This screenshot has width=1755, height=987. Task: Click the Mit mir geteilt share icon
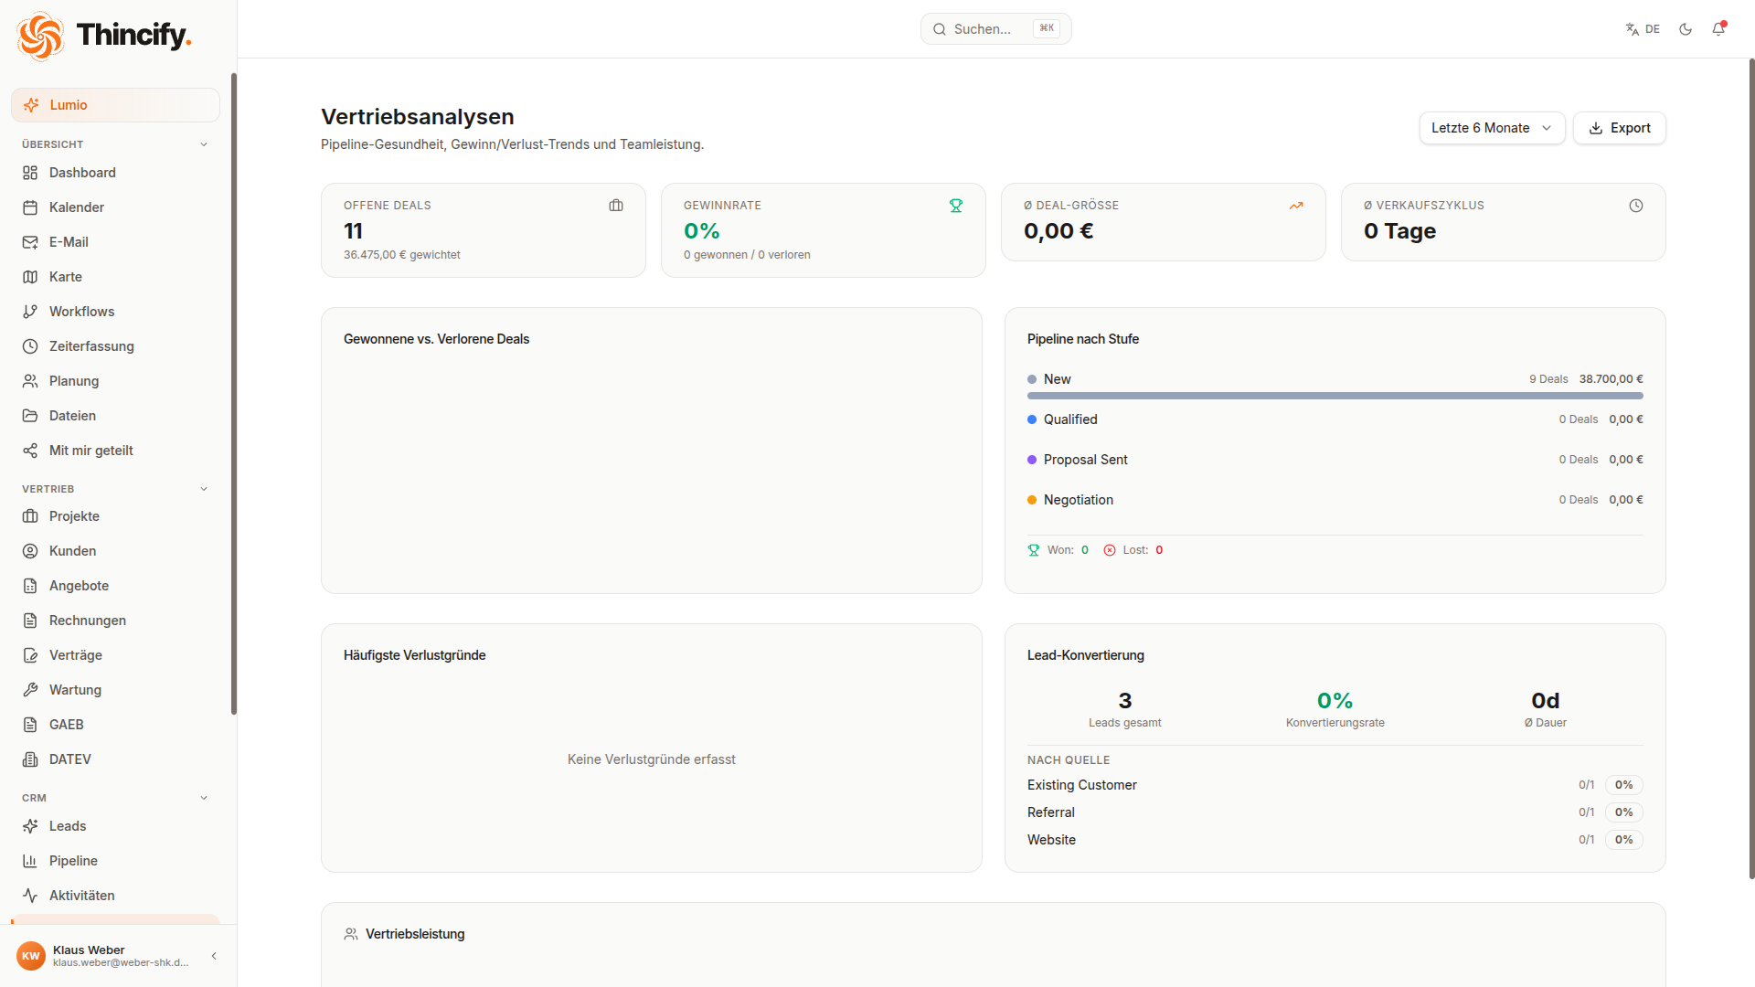coord(30,451)
